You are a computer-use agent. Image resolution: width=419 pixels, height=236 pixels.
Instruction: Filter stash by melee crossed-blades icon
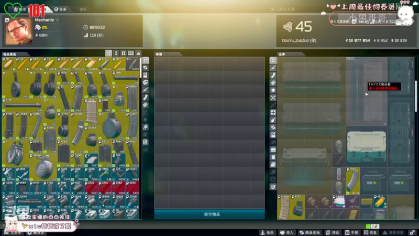[x=273, y=98]
